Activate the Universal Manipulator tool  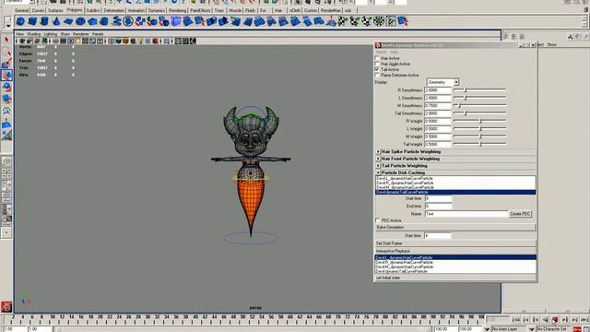(x=6, y=111)
